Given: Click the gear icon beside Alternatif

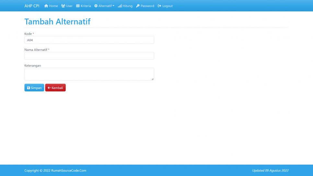Looking at the screenshot, I should click(x=96, y=6).
